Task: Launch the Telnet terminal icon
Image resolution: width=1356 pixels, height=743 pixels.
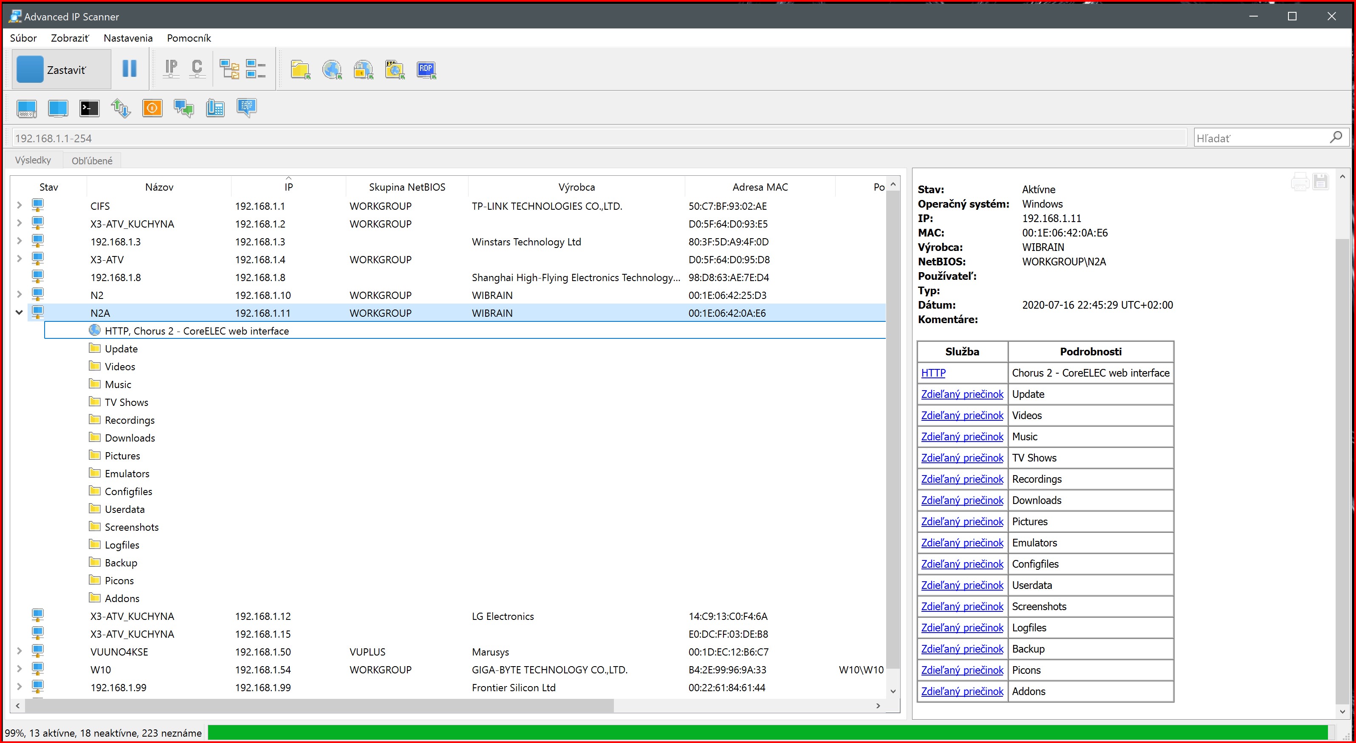Action: pos(89,108)
